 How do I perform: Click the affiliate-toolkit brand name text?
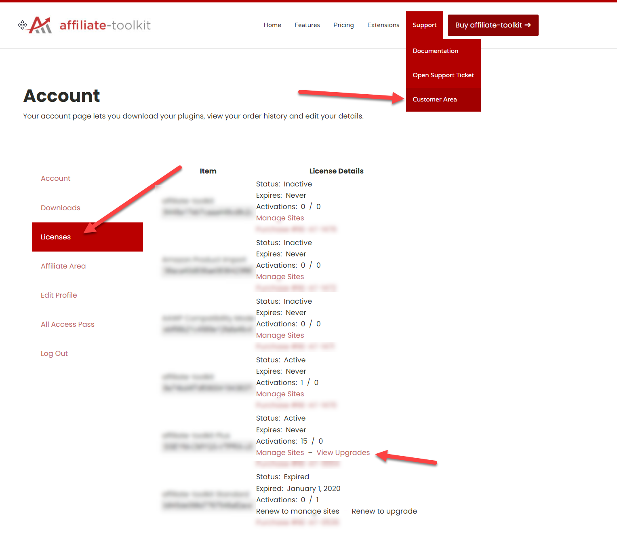(x=105, y=25)
